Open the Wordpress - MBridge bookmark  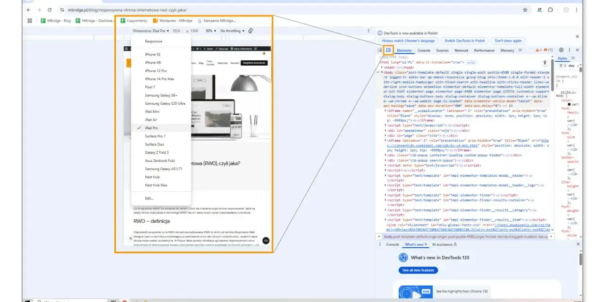[172, 21]
